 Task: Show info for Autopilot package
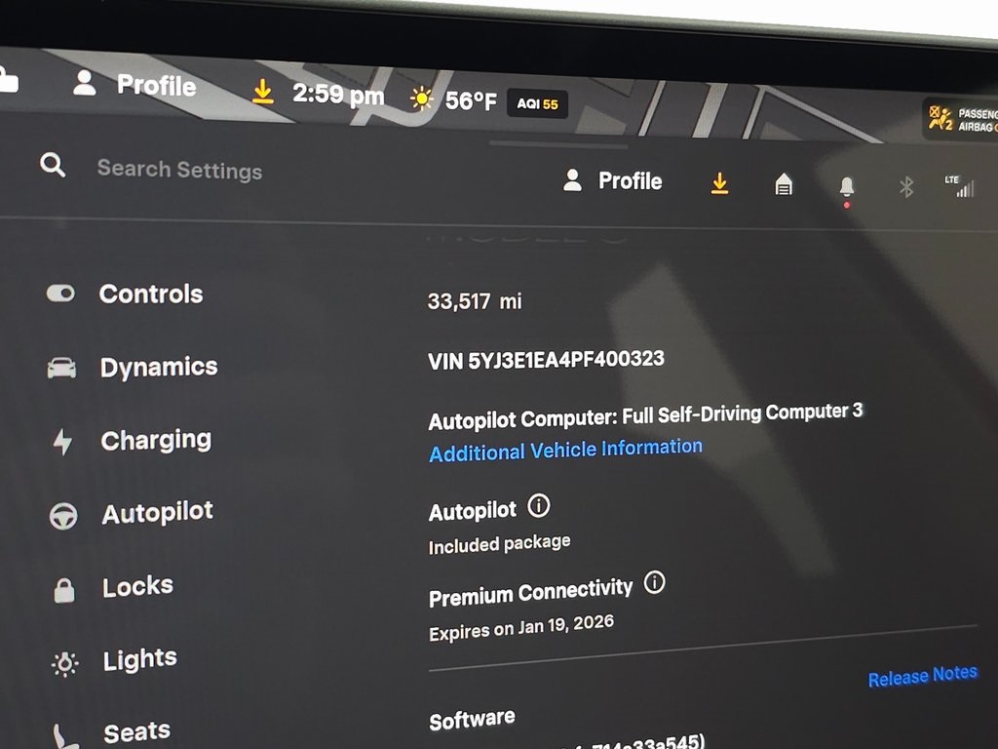[x=538, y=506]
